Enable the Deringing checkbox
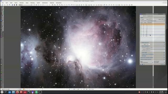The width and height of the screenshot is (168, 94). point(141,56)
